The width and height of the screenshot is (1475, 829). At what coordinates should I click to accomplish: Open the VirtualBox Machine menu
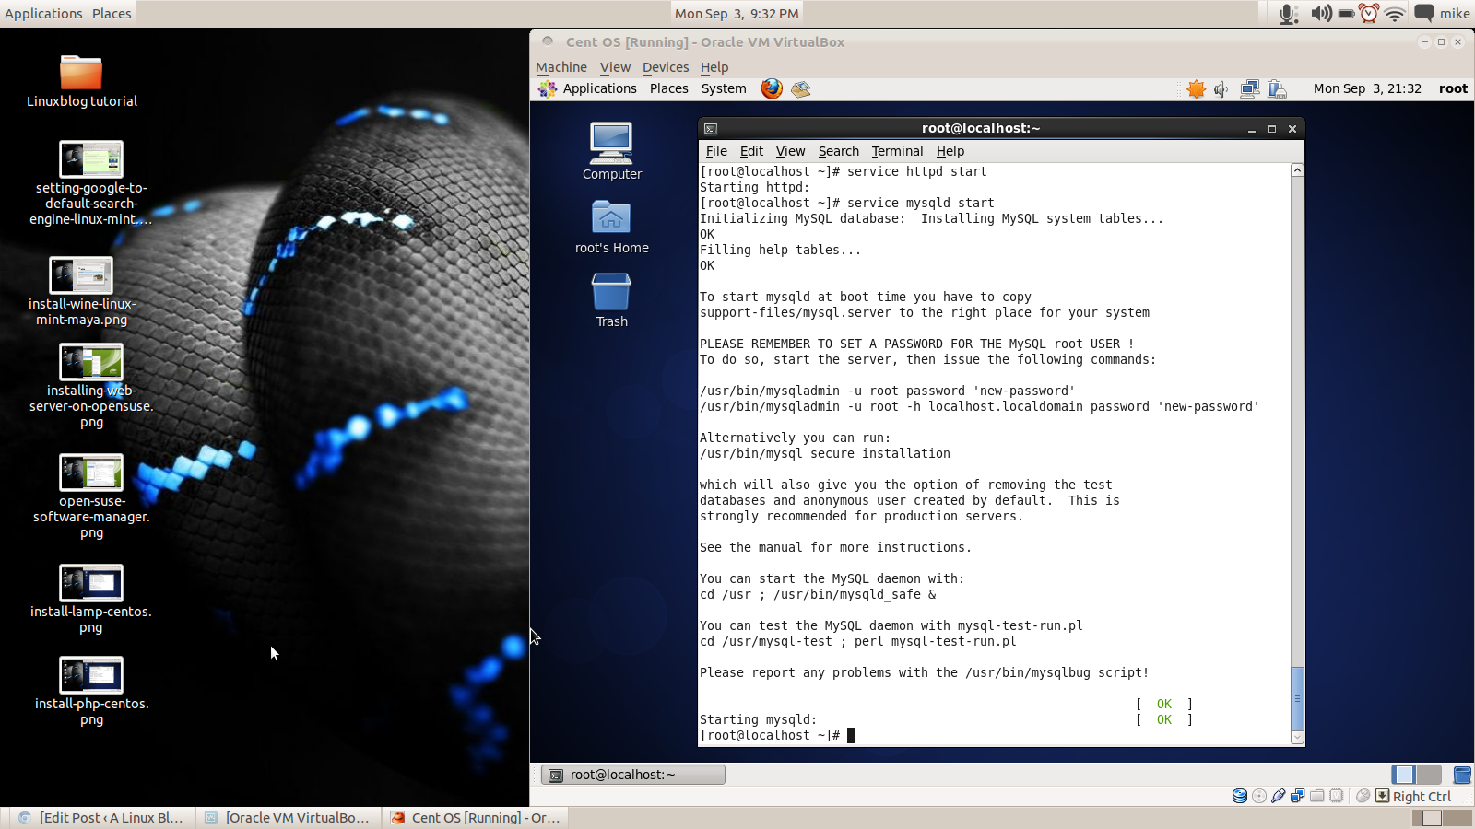(x=561, y=67)
